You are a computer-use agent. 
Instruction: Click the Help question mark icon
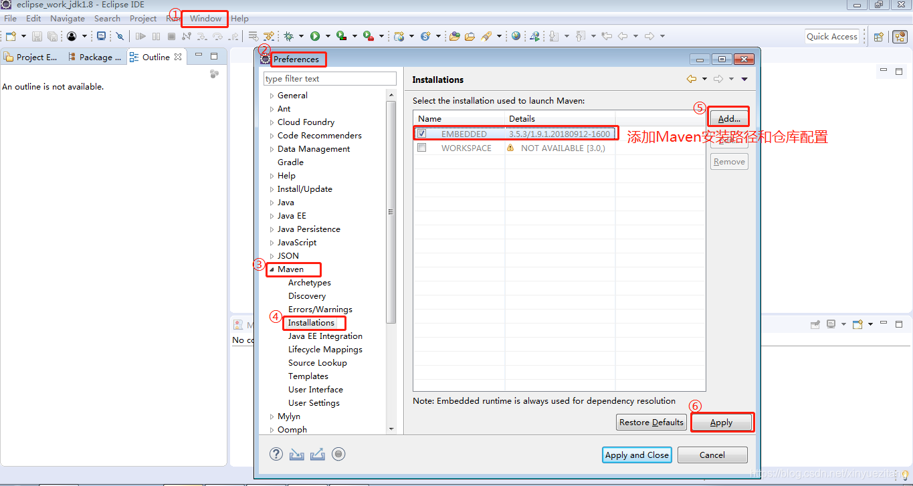point(276,454)
